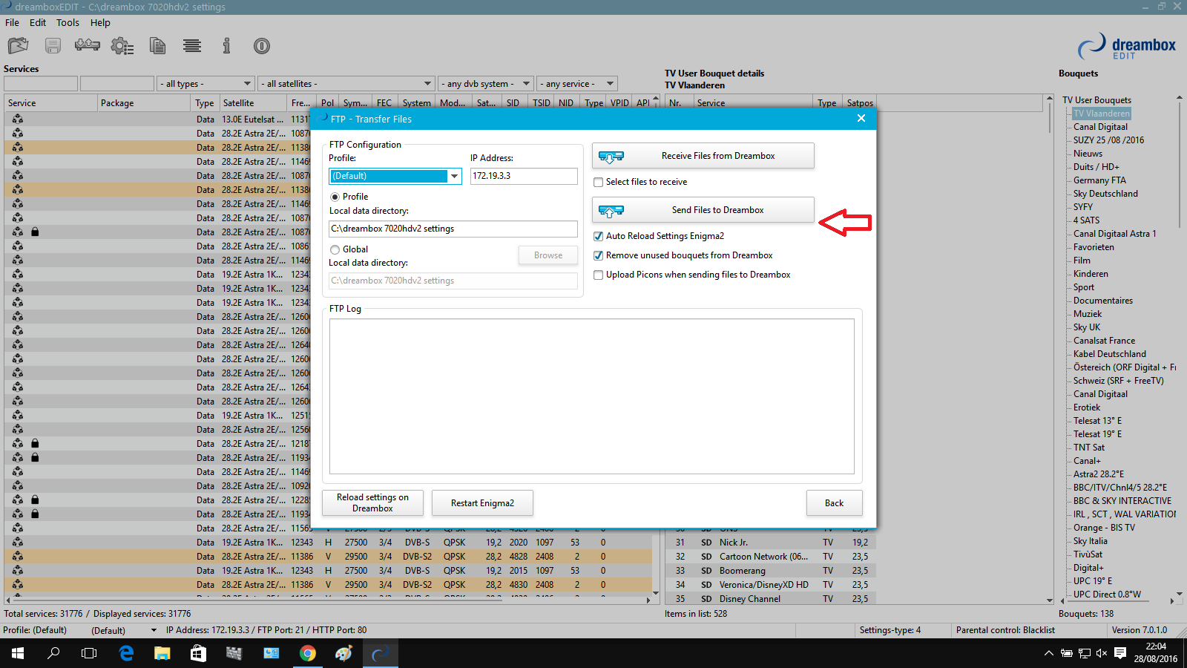This screenshot has width=1187, height=668.
Task: Click the power circle toolbar icon
Action: click(x=262, y=46)
